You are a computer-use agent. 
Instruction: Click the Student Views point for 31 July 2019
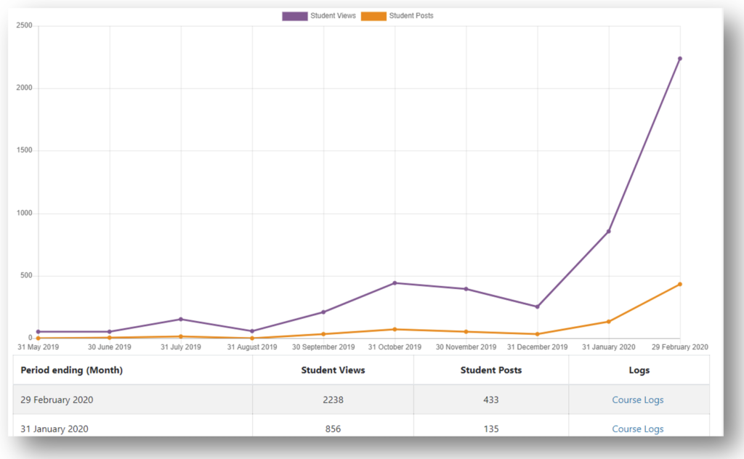[181, 319]
